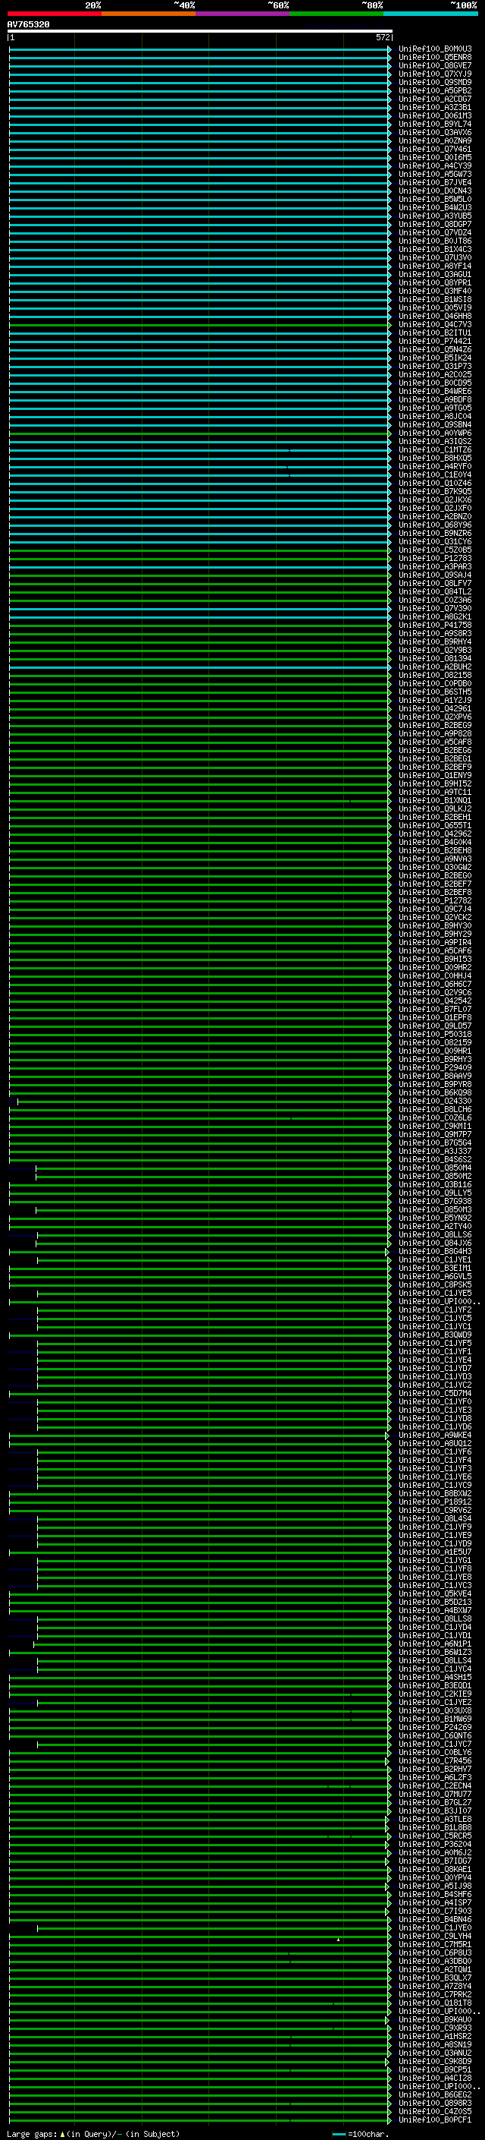Open the UniRef100_B0M0U3 hit link

(434, 49)
